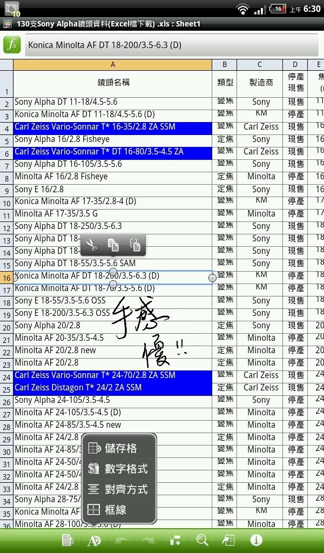Tap the Wi-Fi status icon

(242, 9)
